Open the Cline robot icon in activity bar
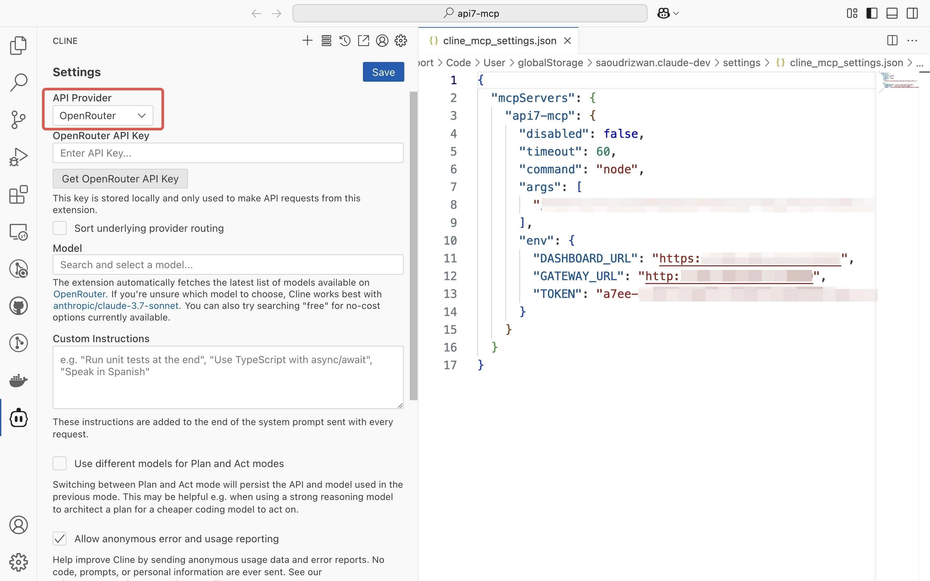This screenshot has width=930, height=581. coord(18,418)
